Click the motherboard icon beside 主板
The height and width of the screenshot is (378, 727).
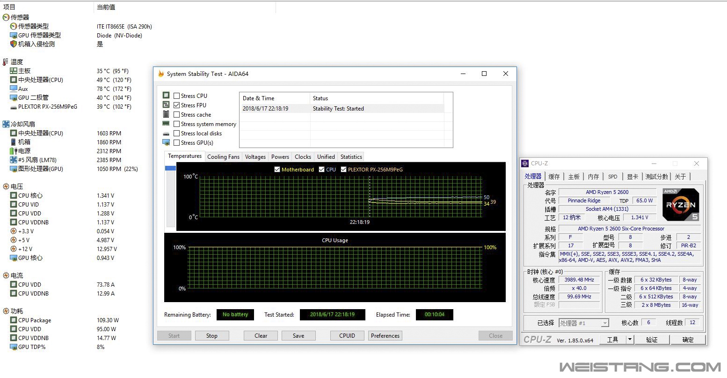pyautogui.click(x=14, y=71)
